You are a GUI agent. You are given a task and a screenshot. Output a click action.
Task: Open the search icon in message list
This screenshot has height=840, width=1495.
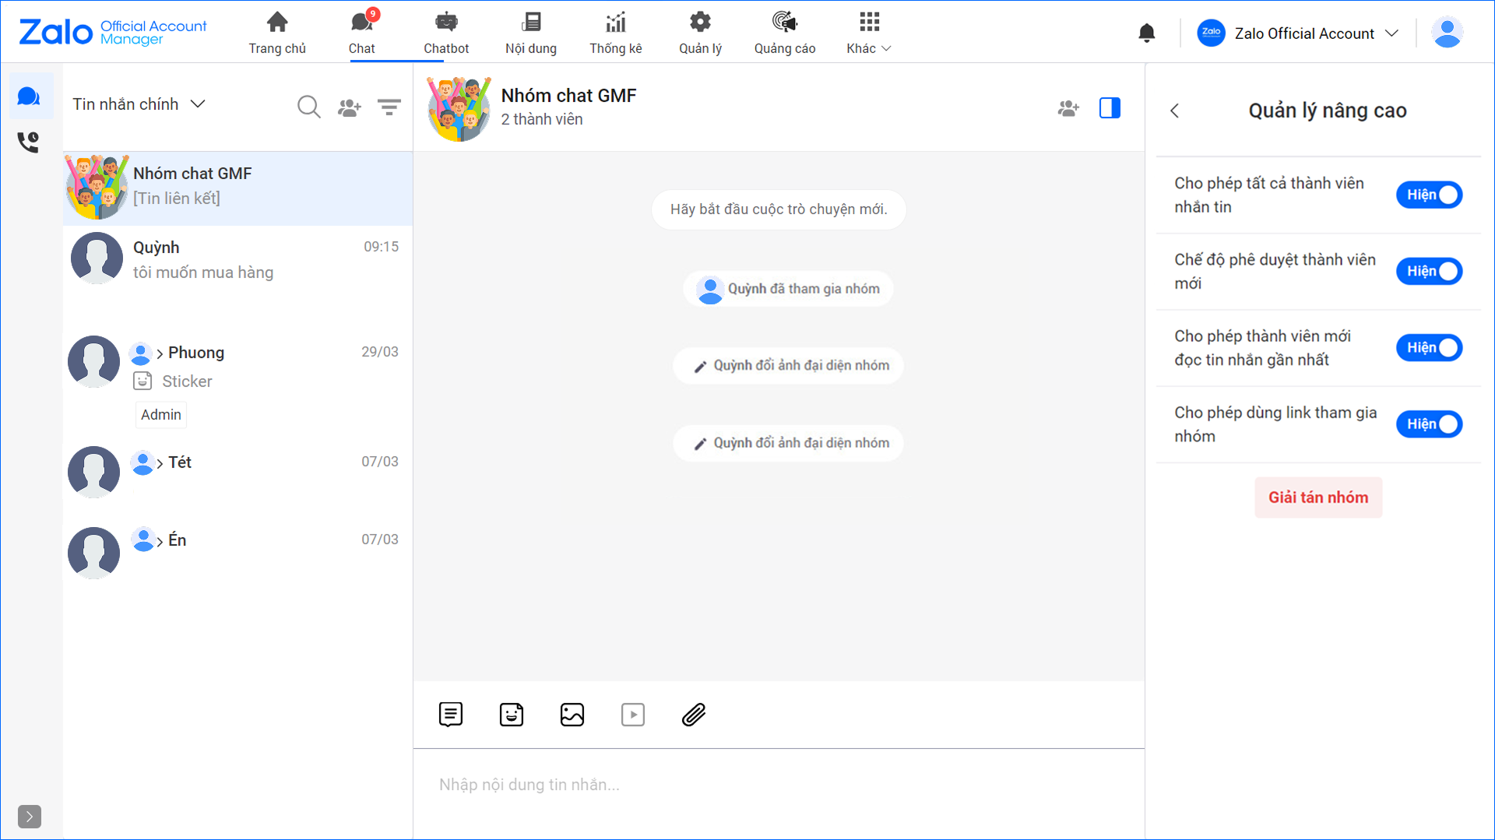click(x=308, y=107)
